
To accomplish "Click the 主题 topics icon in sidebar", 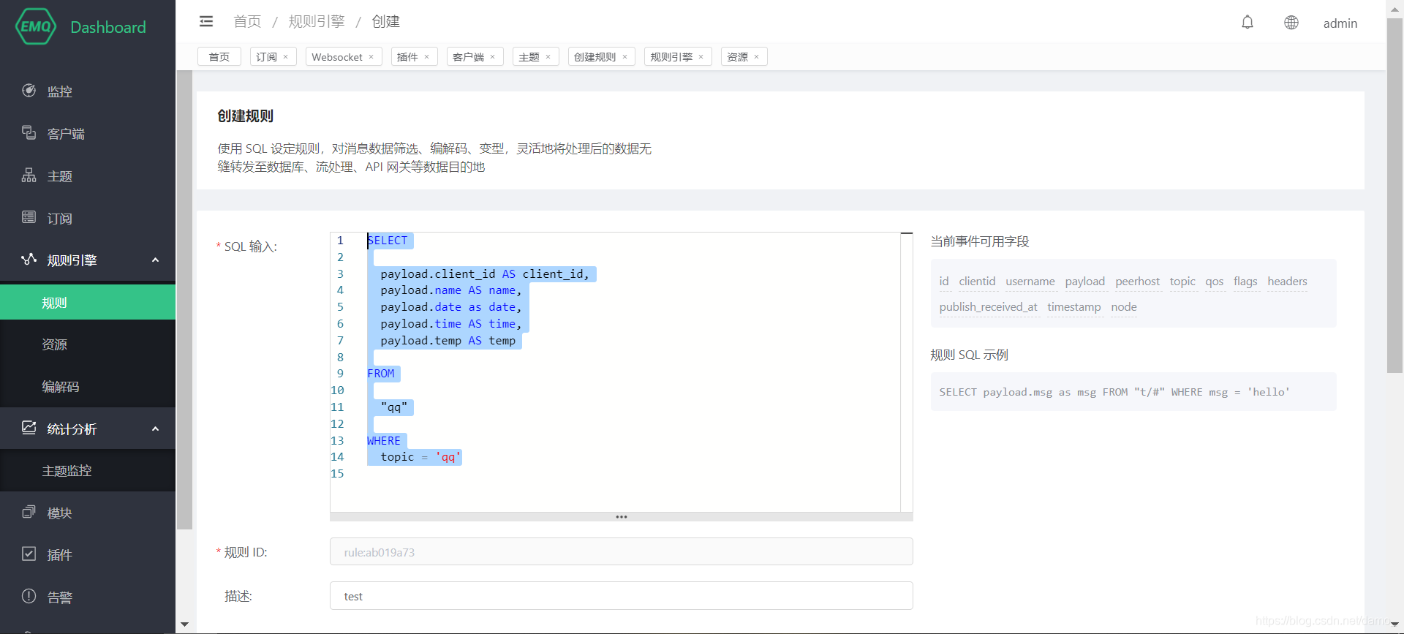I will [x=29, y=176].
